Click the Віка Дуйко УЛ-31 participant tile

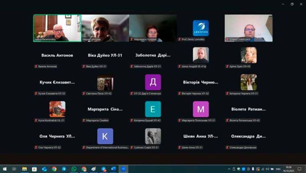point(105,56)
